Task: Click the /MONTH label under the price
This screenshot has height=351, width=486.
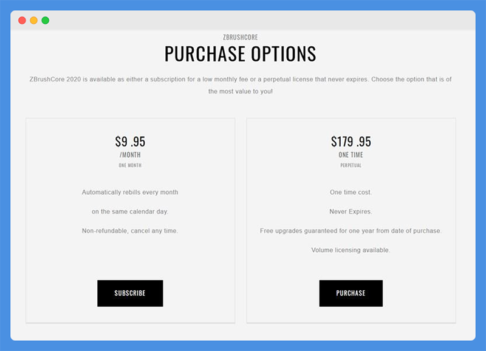Action: pyautogui.click(x=130, y=155)
